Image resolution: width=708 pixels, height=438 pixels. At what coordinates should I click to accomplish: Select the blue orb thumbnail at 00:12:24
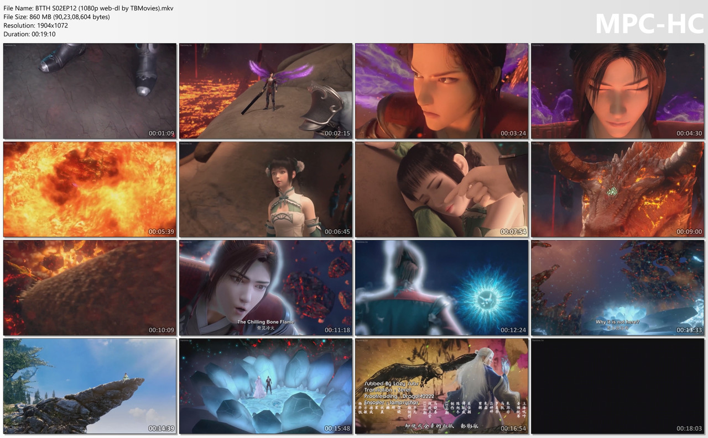441,288
